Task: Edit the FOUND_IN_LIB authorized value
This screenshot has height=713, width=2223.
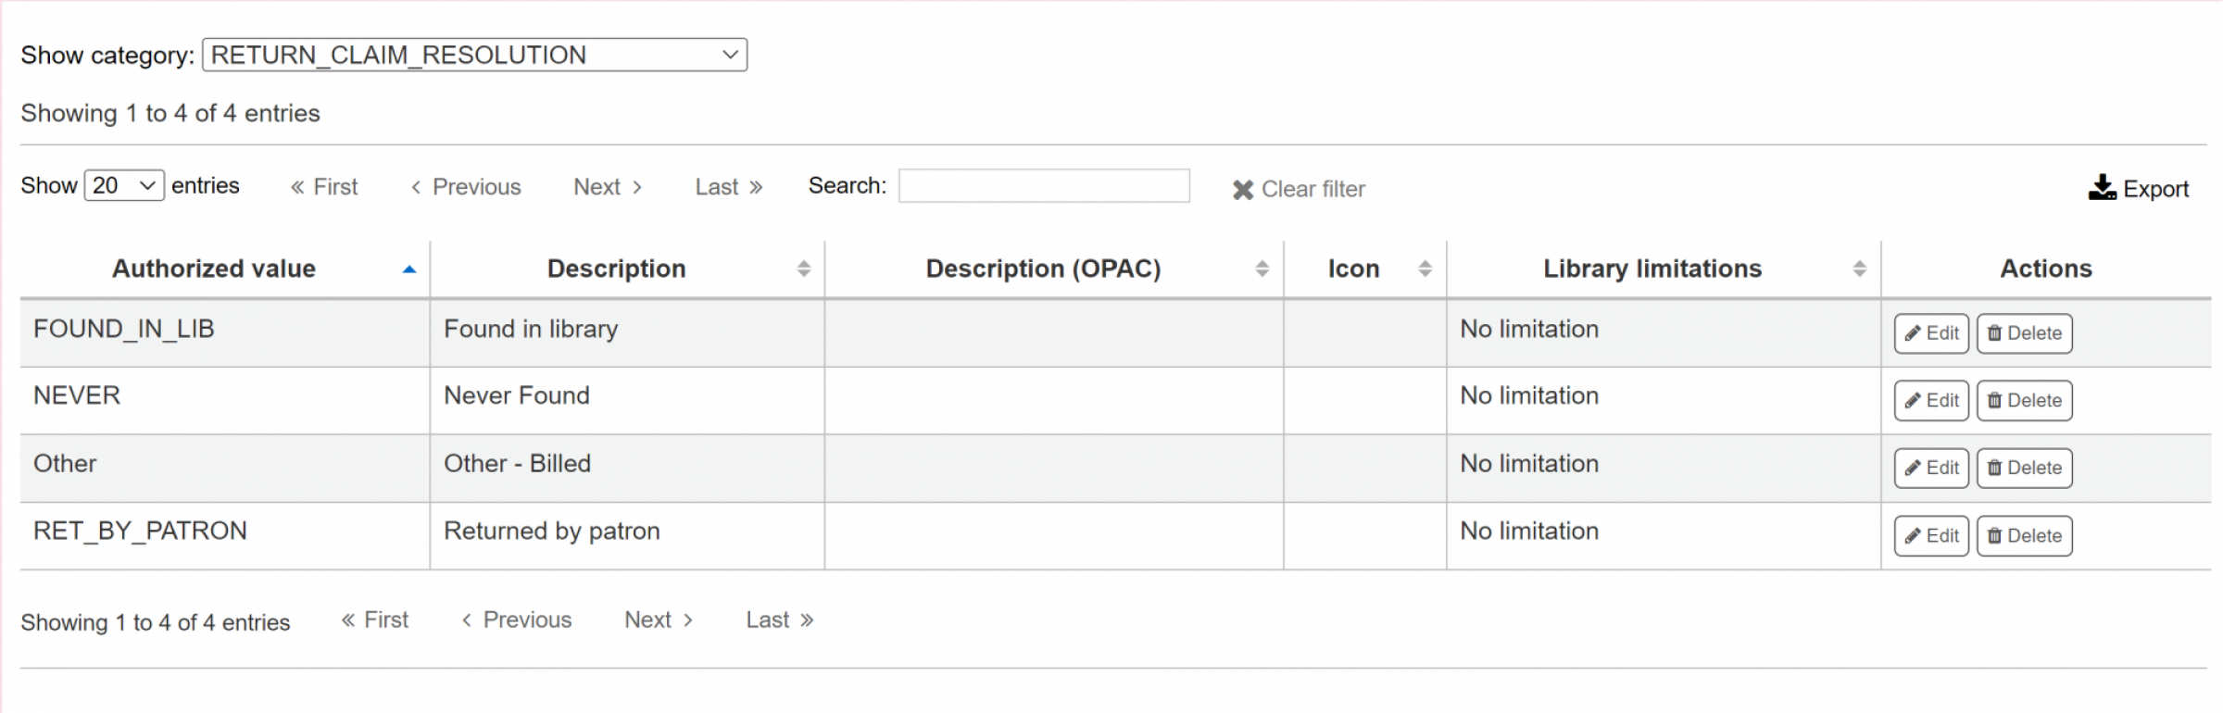Action: 1930,333
